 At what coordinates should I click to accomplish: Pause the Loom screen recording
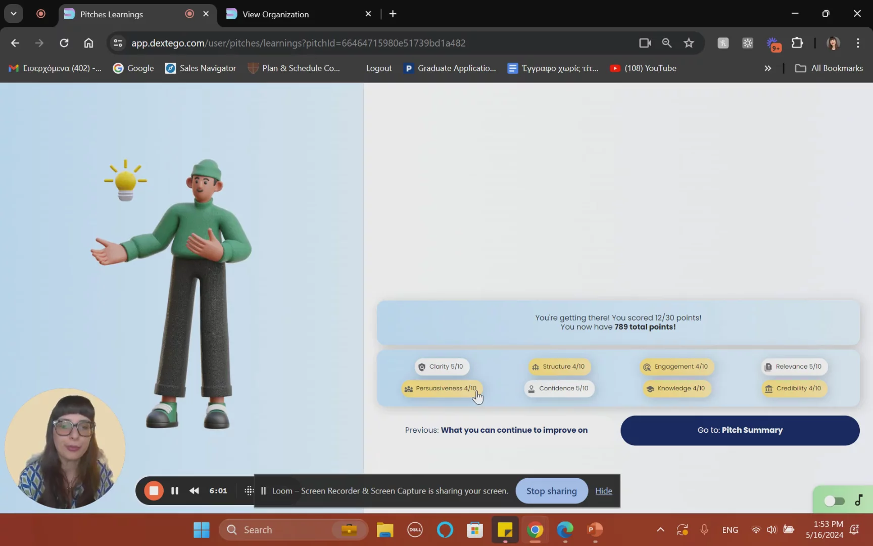pyautogui.click(x=175, y=491)
